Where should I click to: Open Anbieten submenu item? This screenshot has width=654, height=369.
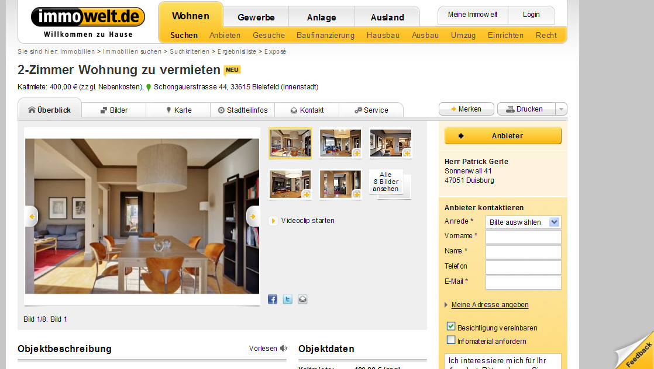(225, 36)
